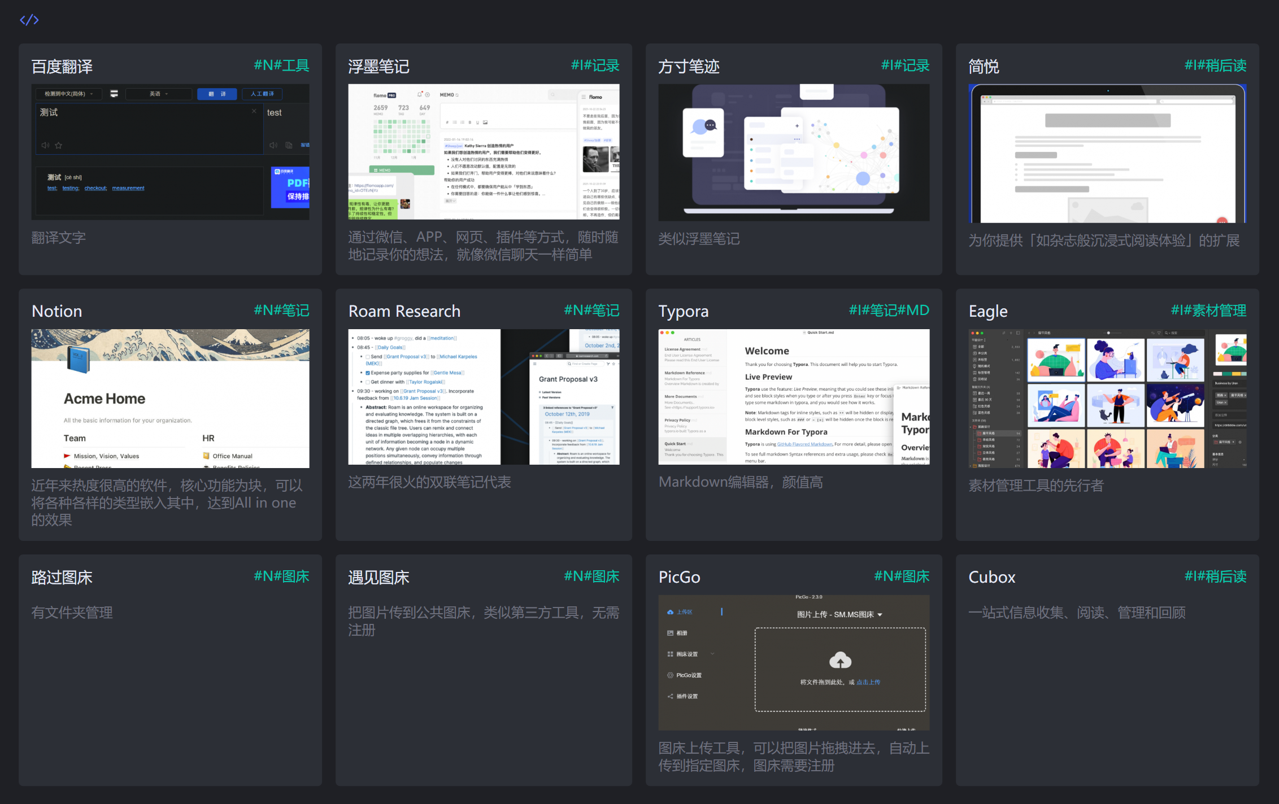Click the blue code brackets logo icon
This screenshot has width=1279, height=804.
tap(29, 20)
